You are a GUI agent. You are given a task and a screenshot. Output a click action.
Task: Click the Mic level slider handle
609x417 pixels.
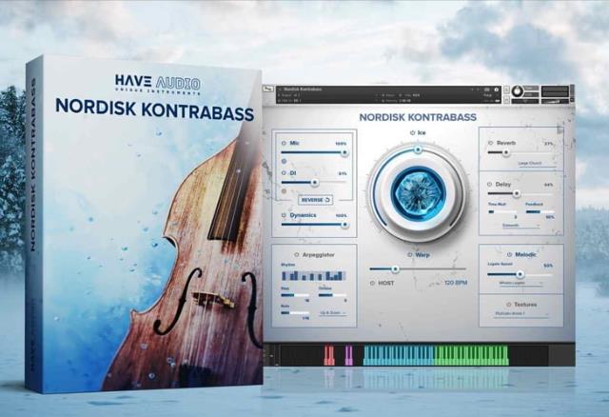click(x=344, y=152)
